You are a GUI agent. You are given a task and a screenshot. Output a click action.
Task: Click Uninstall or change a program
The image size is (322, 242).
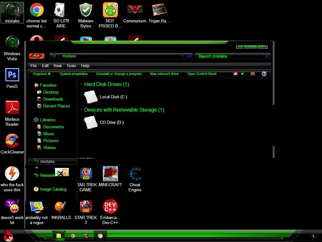pyautogui.click(x=119, y=74)
